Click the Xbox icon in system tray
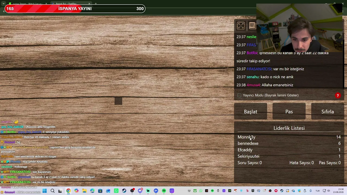This screenshot has height=195, width=347. tap(195, 191)
